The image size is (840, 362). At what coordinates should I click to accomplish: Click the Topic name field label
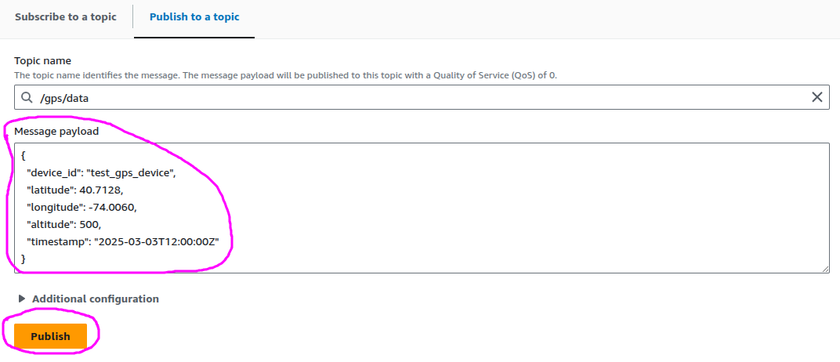(x=43, y=61)
